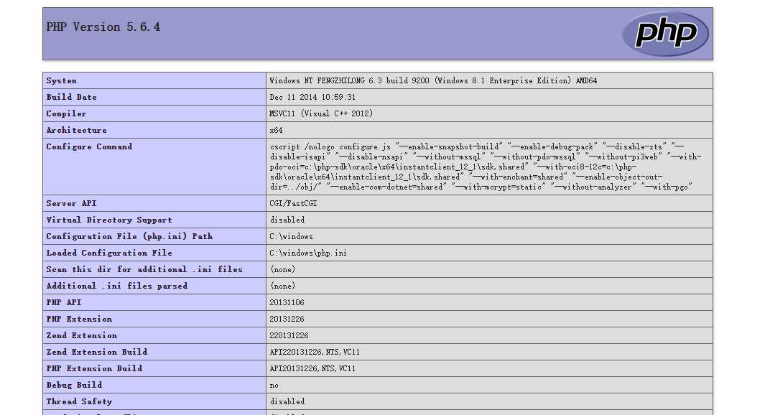Select the C:\windows\php.ini value
The width and height of the screenshot is (770, 415).
tap(308, 253)
